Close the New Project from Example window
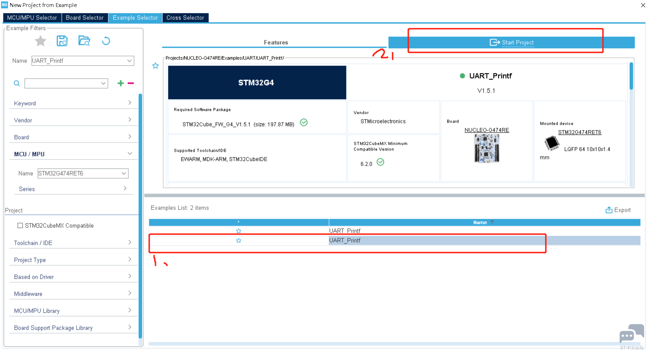Image resolution: width=647 pixels, height=353 pixels. [x=643, y=5]
